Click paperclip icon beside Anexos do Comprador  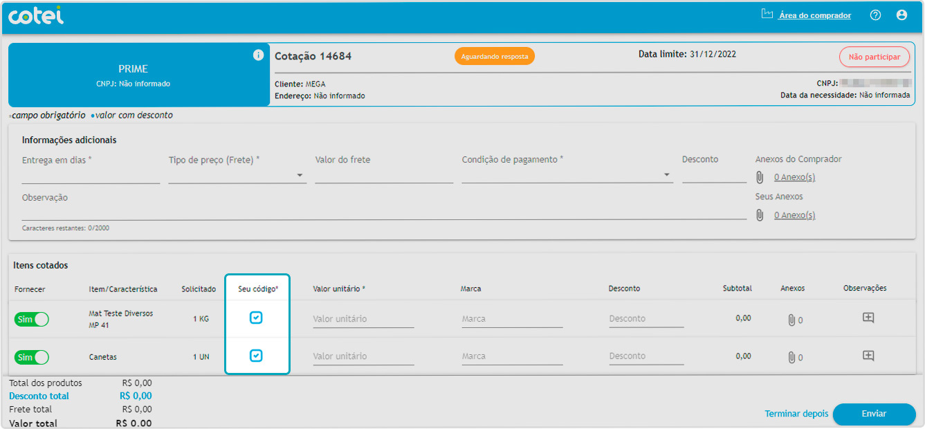pyautogui.click(x=760, y=177)
